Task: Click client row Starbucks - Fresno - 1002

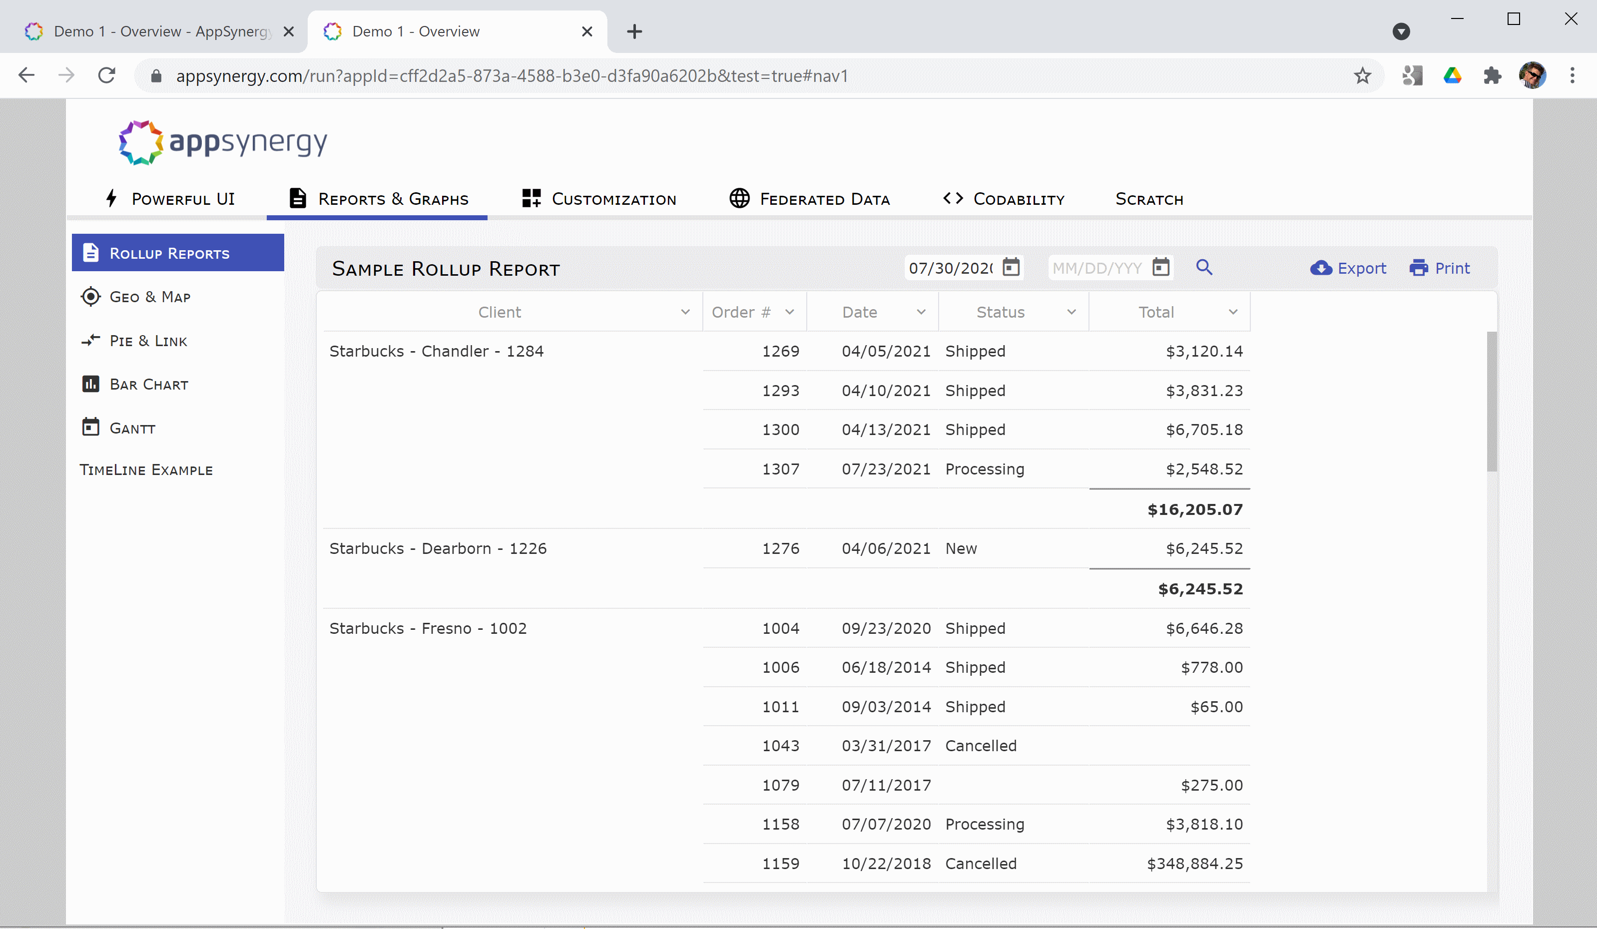Action: point(428,628)
